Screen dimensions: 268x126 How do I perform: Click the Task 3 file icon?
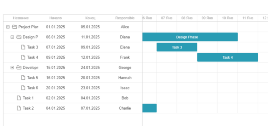tap(23, 47)
